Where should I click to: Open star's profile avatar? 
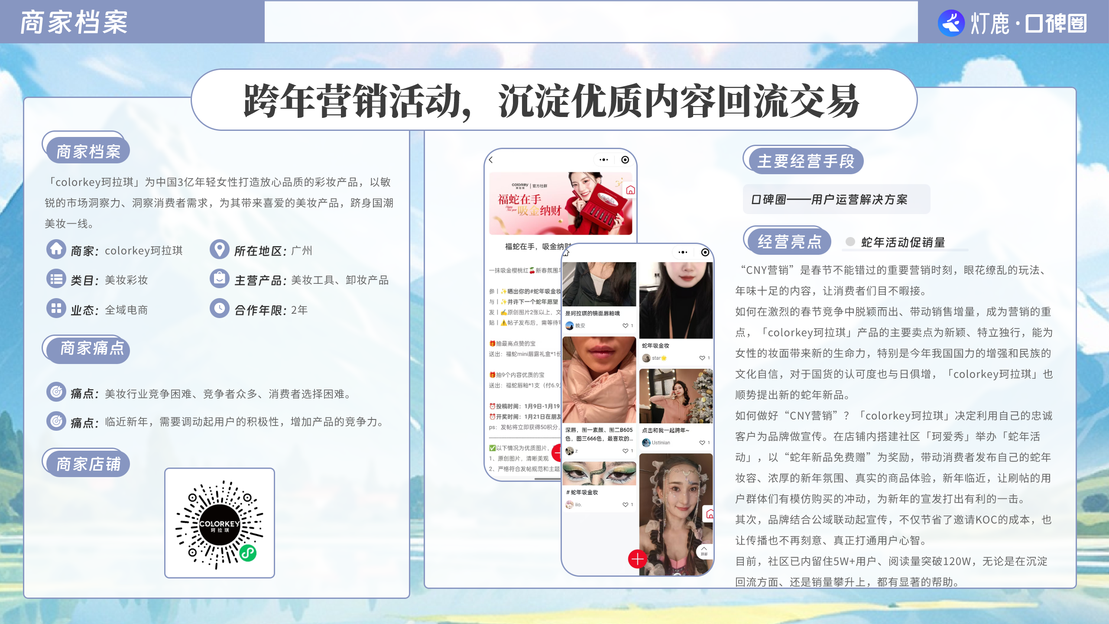[x=646, y=358]
